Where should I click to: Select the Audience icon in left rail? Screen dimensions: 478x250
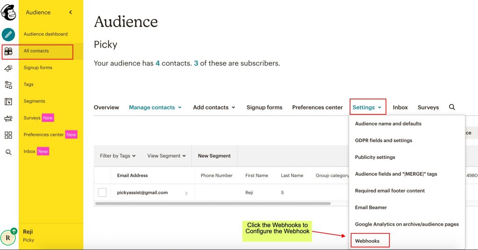(8, 51)
